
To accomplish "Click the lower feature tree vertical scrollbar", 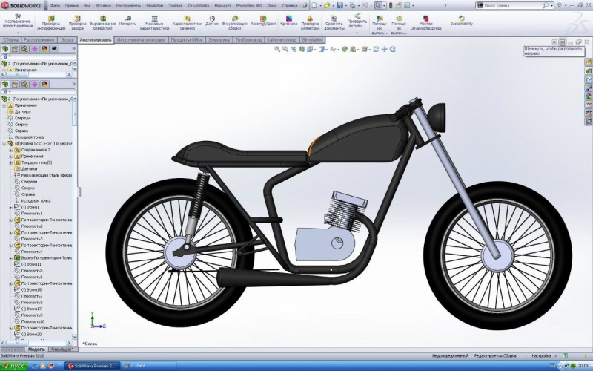I will click(75, 217).
